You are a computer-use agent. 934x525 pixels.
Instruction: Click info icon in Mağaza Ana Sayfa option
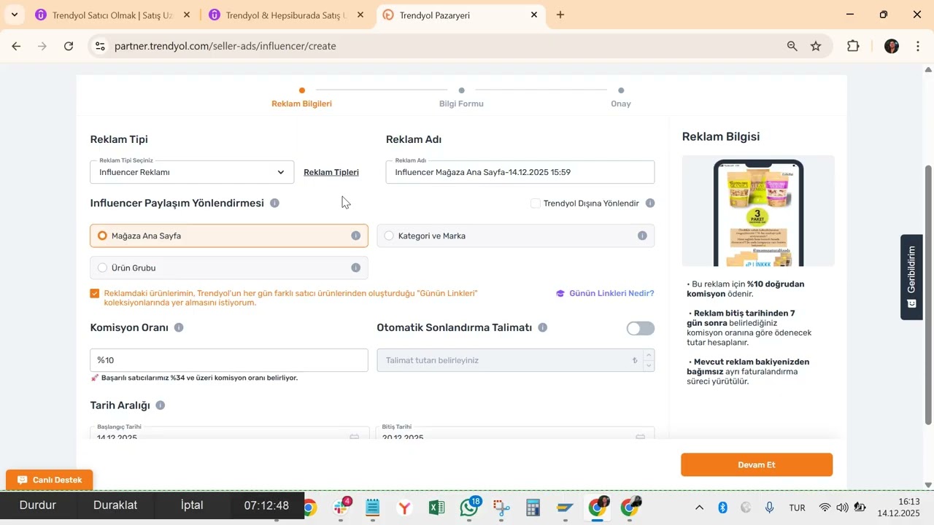[356, 236]
